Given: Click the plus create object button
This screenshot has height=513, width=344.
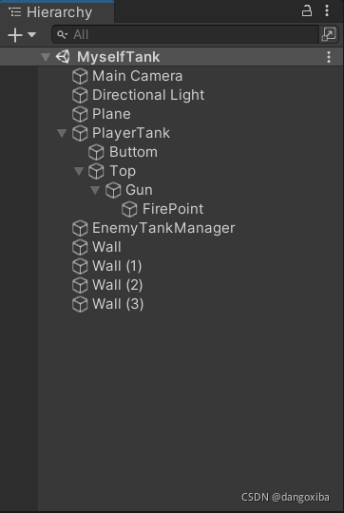Looking at the screenshot, I should pos(15,35).
